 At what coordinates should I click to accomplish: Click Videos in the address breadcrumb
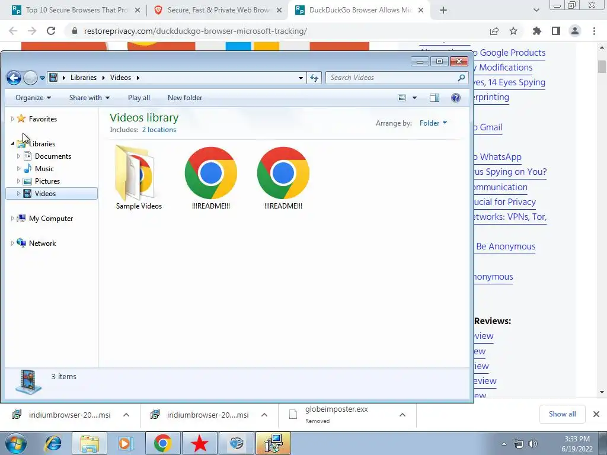tap(120, 78)
